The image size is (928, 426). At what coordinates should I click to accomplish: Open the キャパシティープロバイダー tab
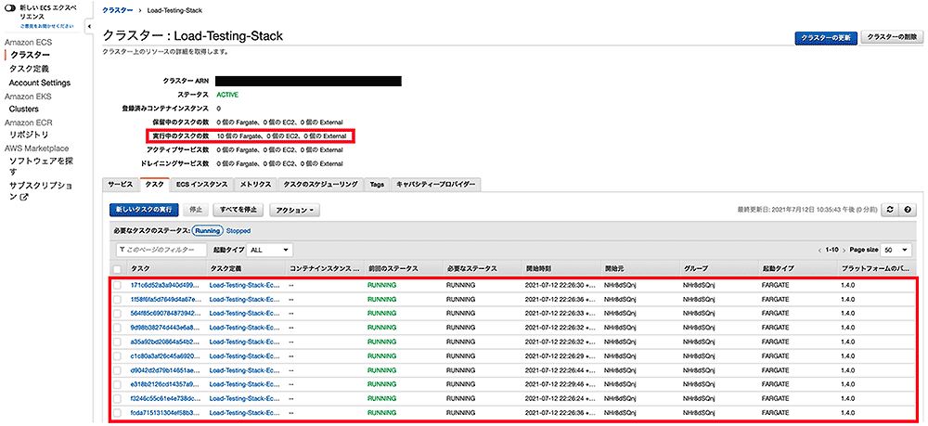(435, 185)
